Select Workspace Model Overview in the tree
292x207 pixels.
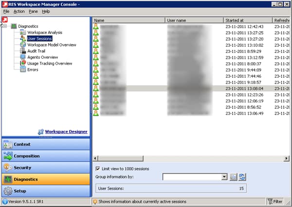click(x=52, y=45)
